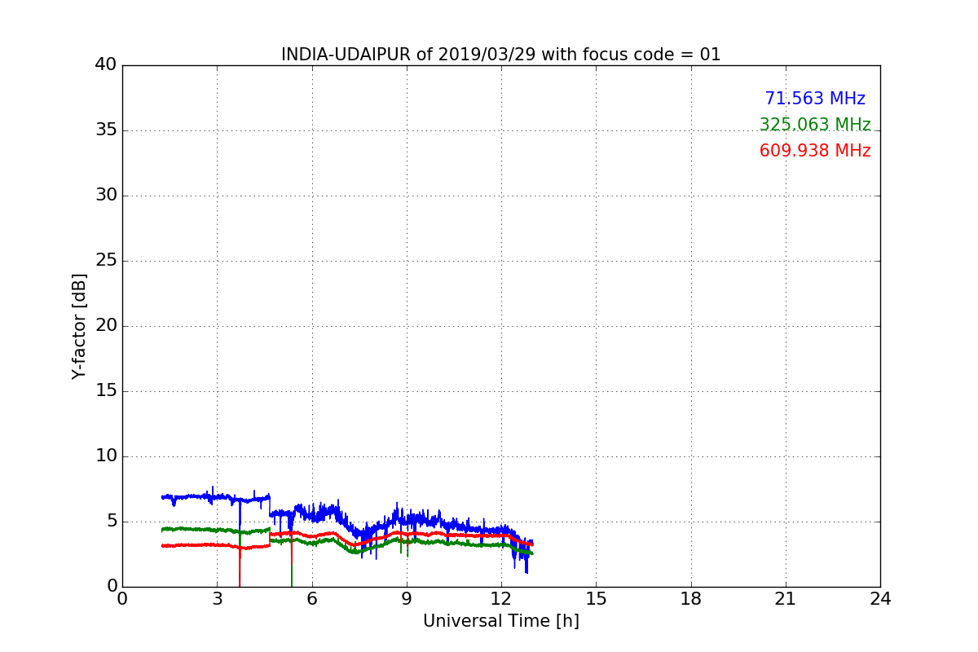Screen dimensions: 978x652
Task: Click the Y-factor [dB] axis label
Action: point(79,326)
